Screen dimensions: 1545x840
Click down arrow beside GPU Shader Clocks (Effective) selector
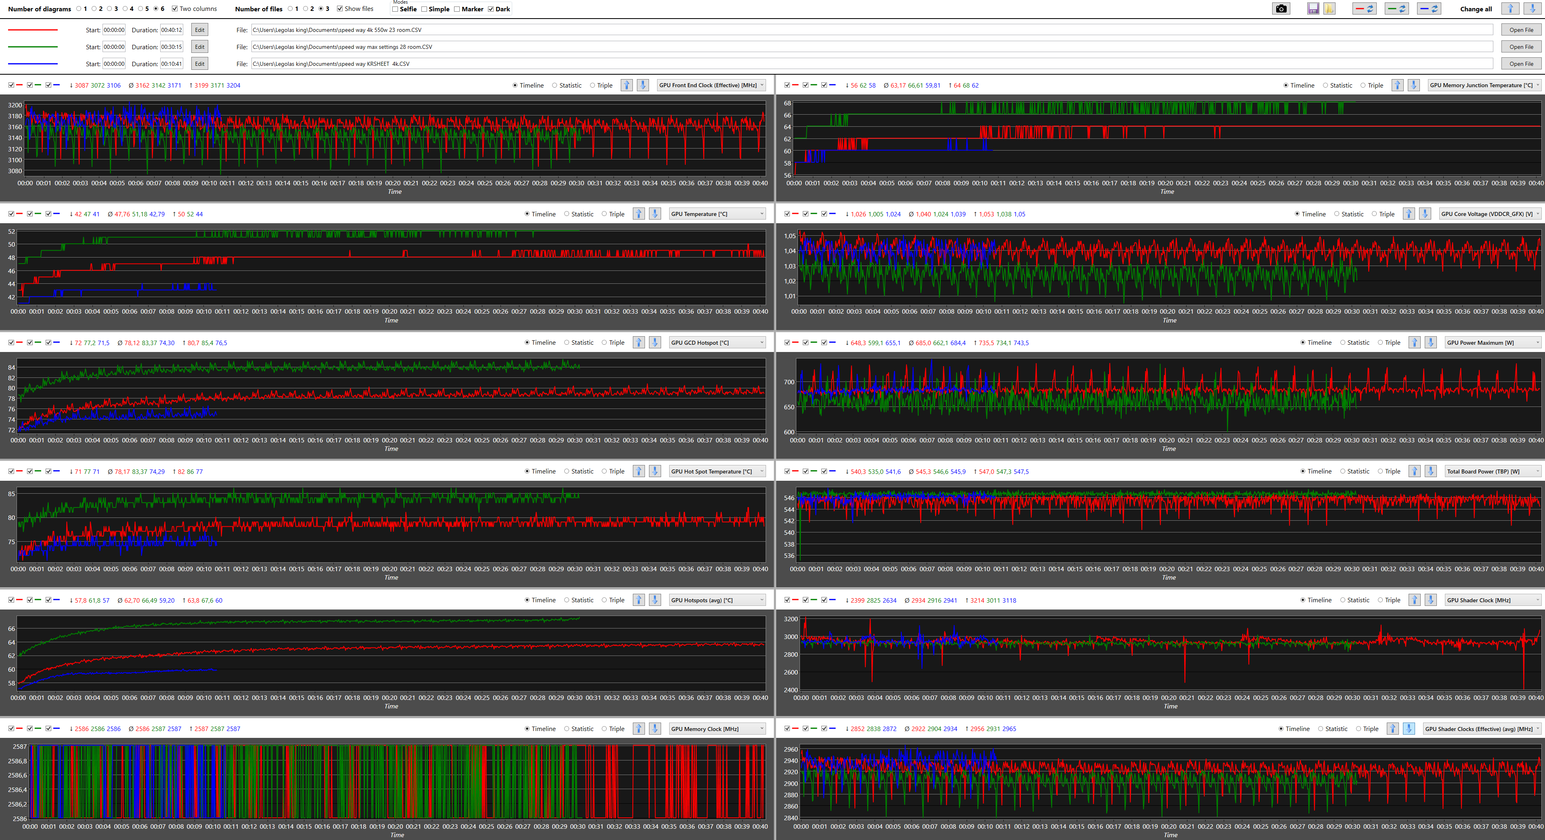coord(1409,729)
